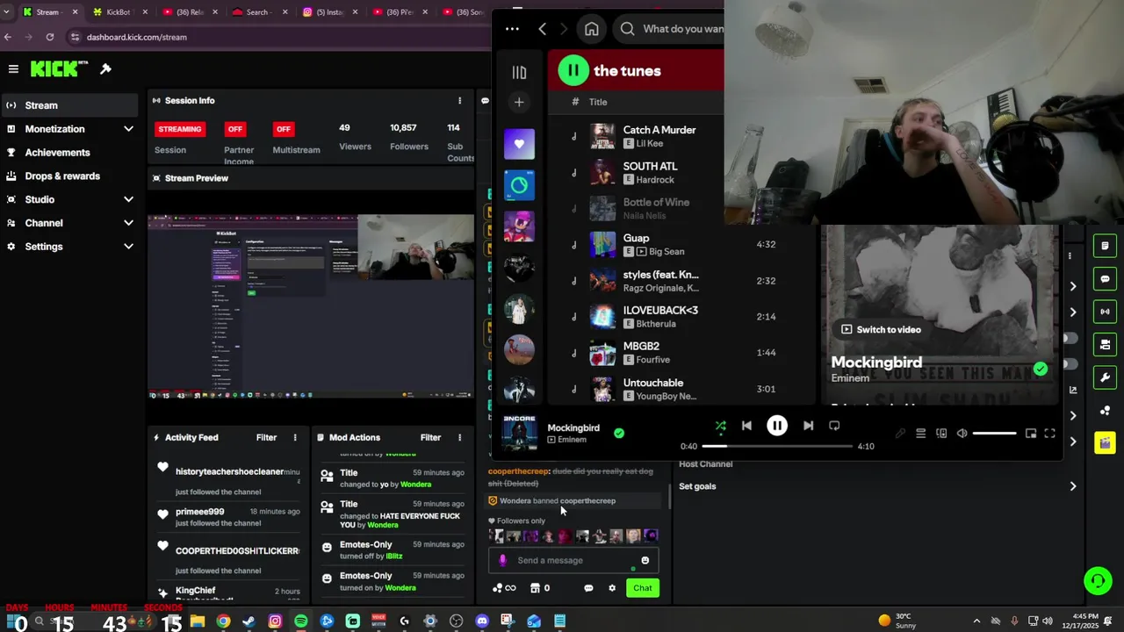Pause 'the tunes' playlist green button
Image resolution: width=1124 pixels, height=632 pixels.
coord(573,70)
